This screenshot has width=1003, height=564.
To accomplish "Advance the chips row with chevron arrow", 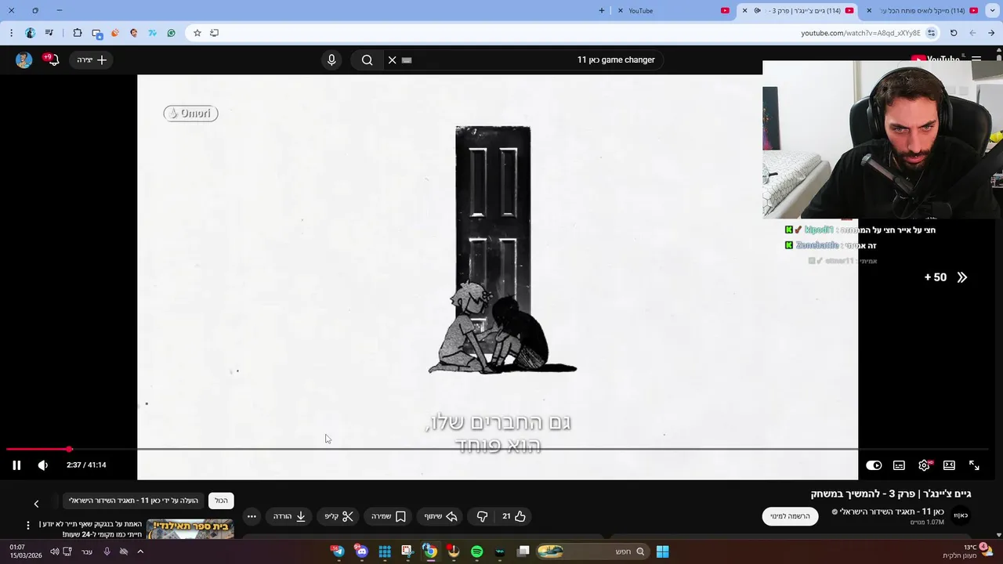I will (36, 503).
